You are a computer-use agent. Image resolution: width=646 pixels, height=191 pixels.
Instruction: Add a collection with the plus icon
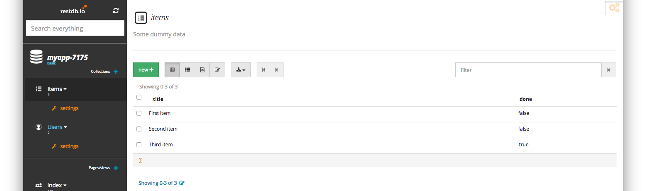pos(116,72)
